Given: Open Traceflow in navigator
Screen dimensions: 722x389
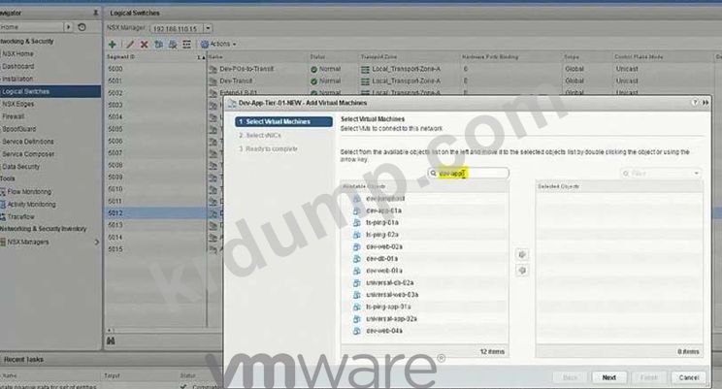Looking at the screenshot, I should click(20, 216).
